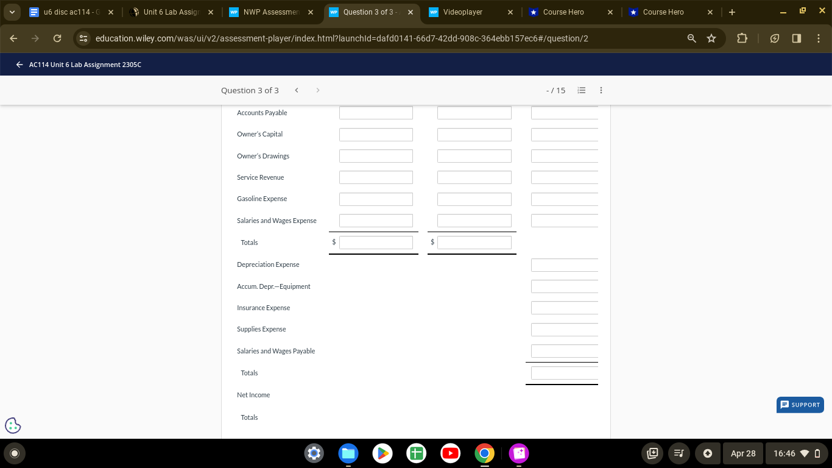Open the holding space tote icon
This screenshot has width=832, height=468.
[x=652, y=453]
